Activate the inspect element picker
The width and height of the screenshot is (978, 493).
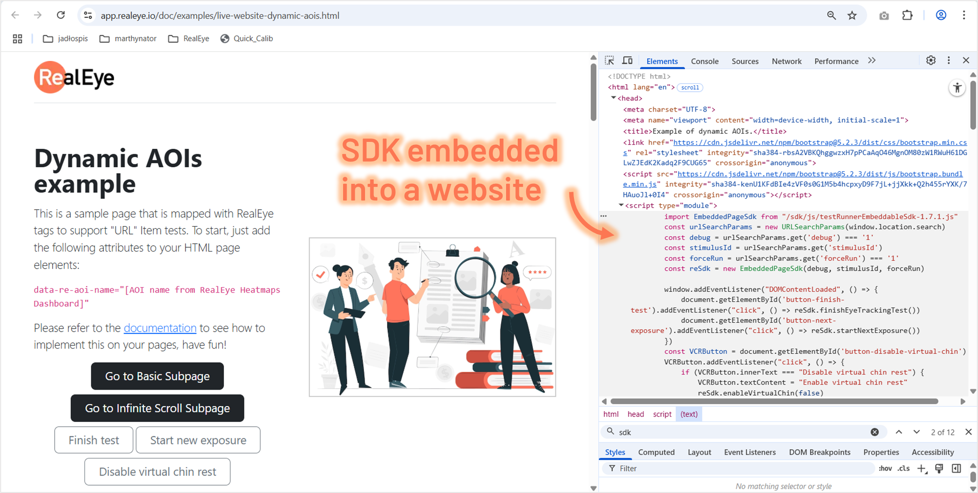[x=610, y=60]
